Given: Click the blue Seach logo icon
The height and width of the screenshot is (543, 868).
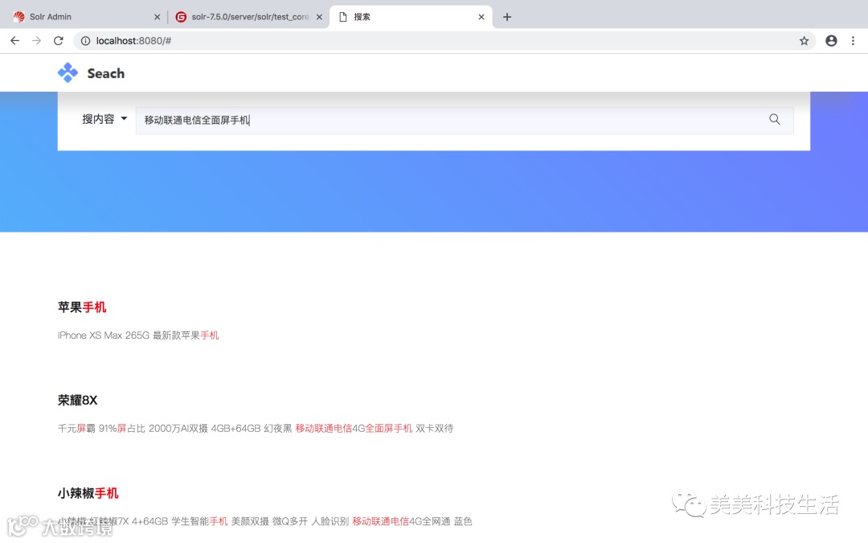Looking at the screenshot, I should click(68, 72).
